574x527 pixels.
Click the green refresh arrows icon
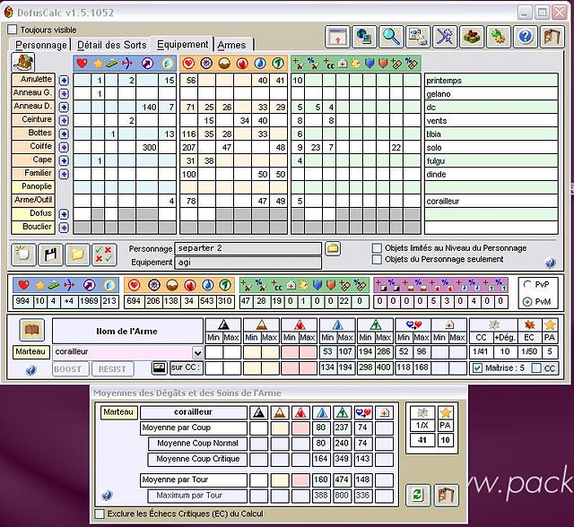pyautogui.click(x=417, y=494)
